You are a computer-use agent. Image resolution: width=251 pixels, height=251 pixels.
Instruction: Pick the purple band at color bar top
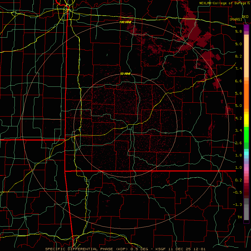(246, 28)
